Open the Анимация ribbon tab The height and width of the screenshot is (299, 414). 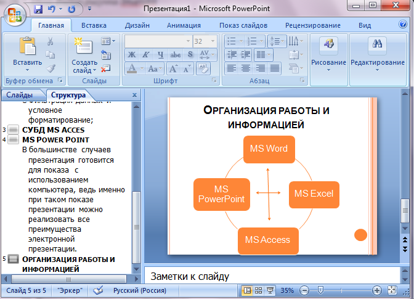click(x=184, y=25)
